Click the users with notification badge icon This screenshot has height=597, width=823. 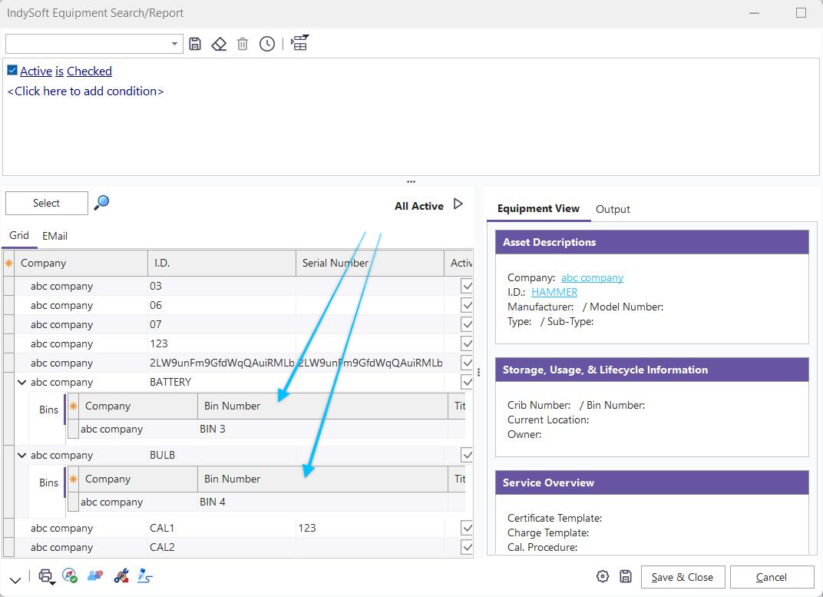pyautogui.click(x=95, y=575)
